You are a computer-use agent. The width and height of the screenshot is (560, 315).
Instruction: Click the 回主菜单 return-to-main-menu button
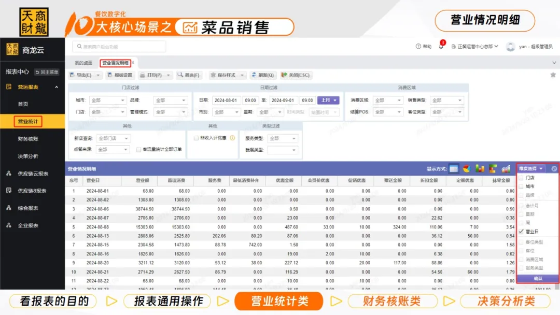[47, 72]
